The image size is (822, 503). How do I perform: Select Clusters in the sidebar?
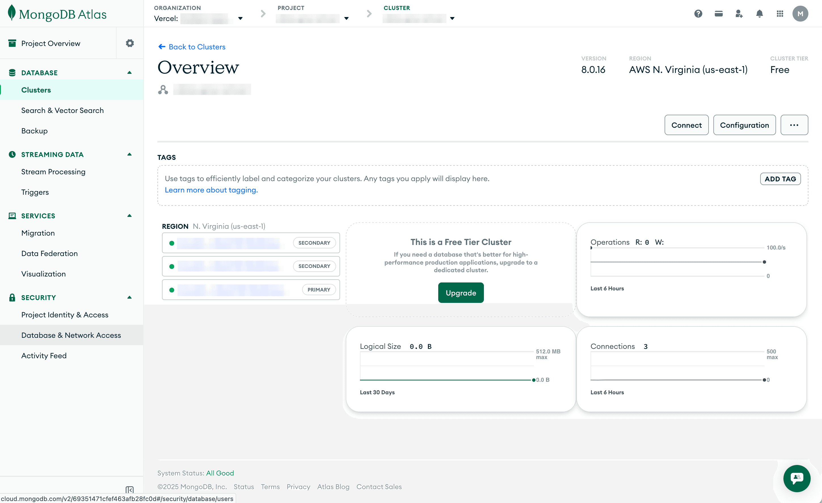point(36,90)
